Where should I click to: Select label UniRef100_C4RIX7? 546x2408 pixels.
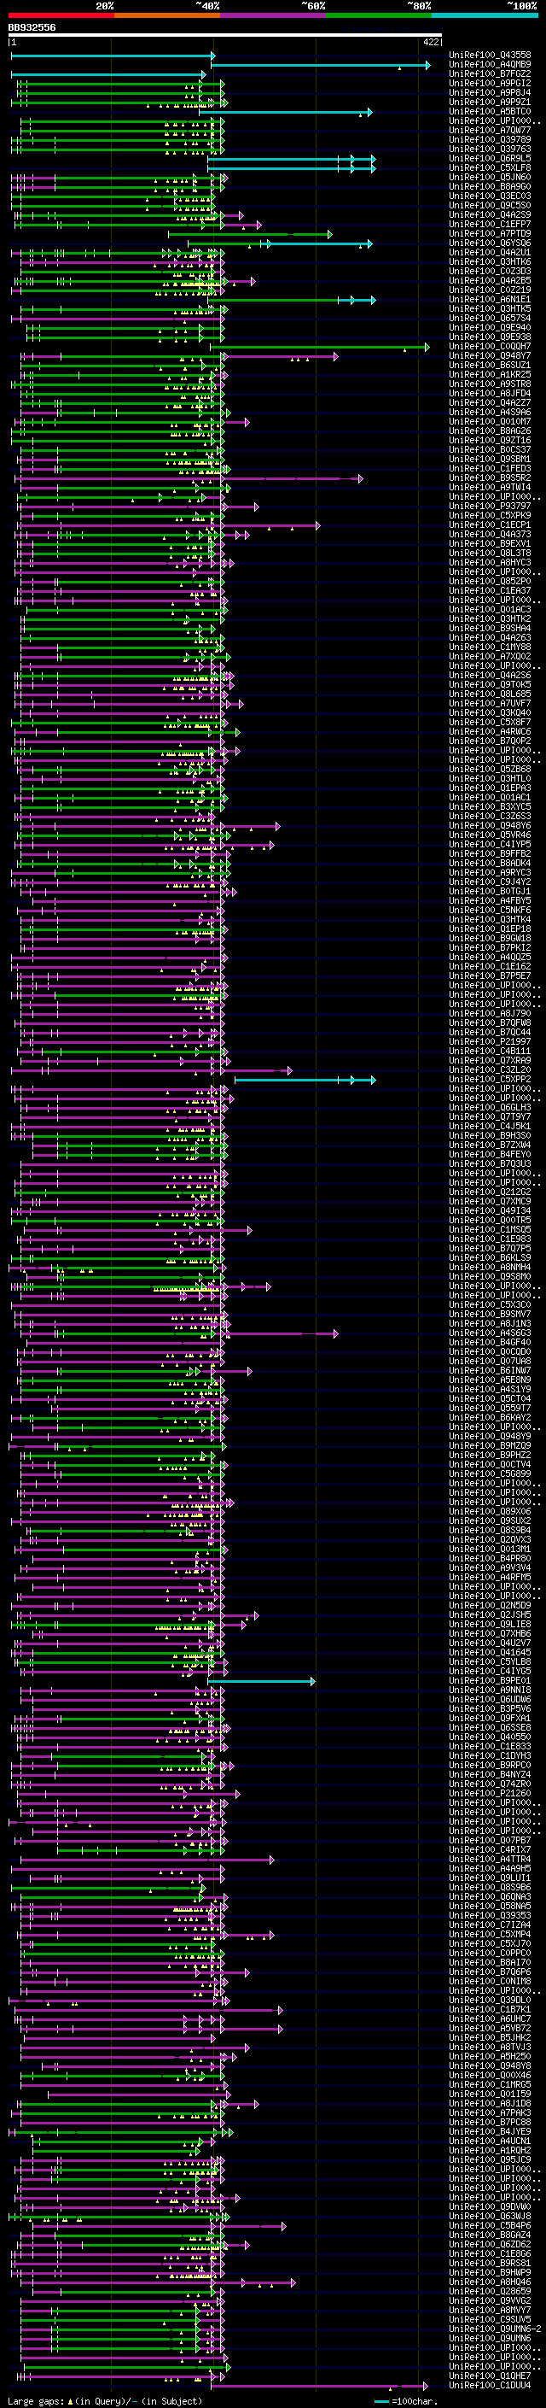(490, 1849)
